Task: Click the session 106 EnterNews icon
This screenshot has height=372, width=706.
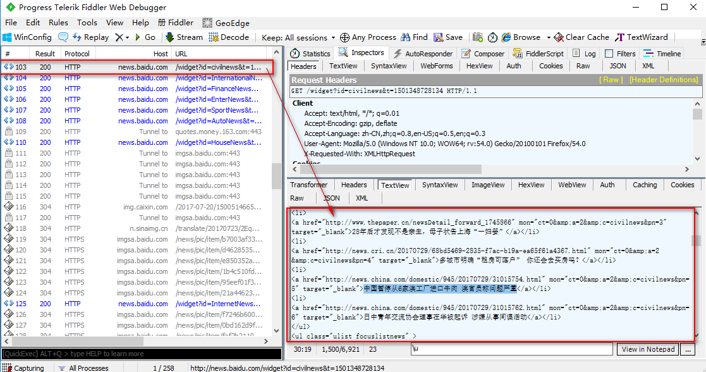Action: point(9,99)
